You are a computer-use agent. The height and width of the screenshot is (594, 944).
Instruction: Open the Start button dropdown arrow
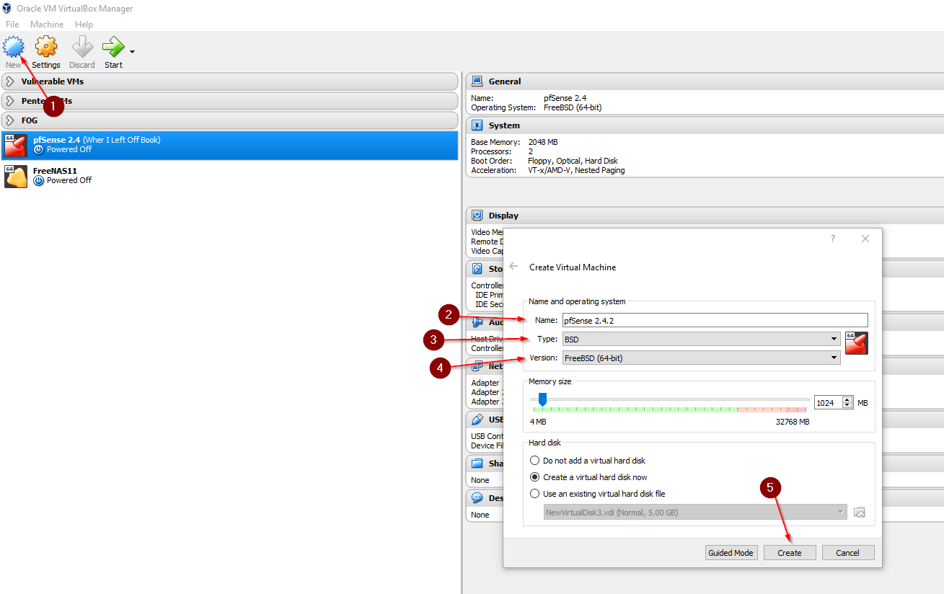click(133, 52)
